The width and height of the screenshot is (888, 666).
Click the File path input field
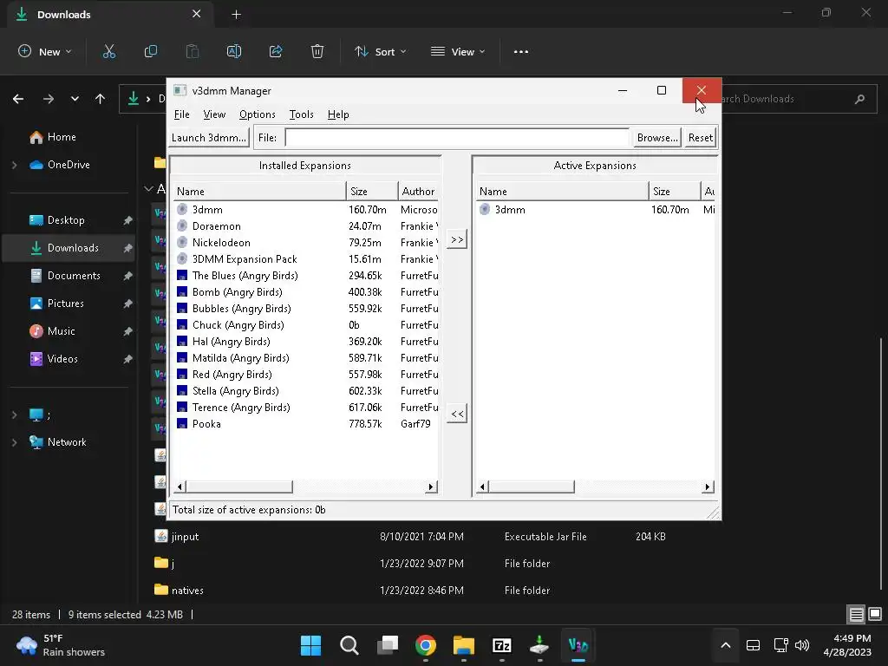tap(456, 138)
